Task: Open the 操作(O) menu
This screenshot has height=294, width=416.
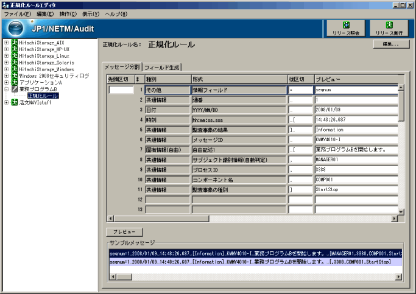Action: 68,13
